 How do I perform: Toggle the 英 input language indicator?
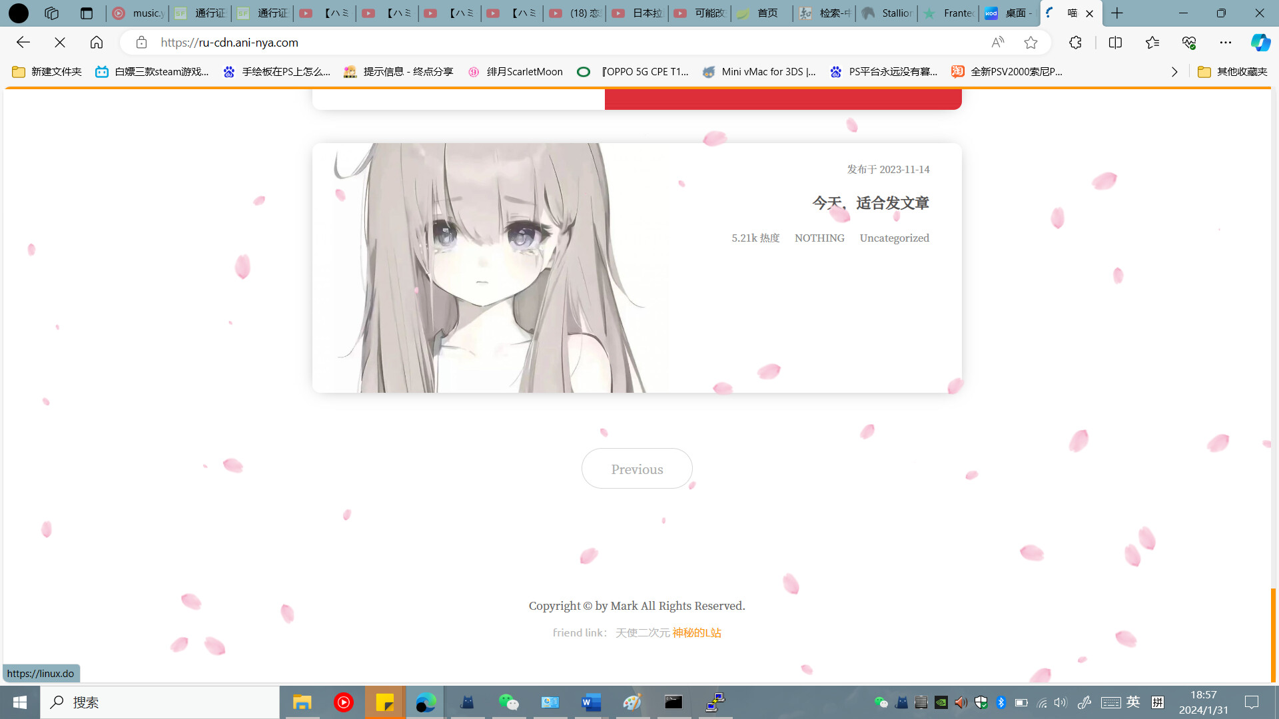click(x=1133, y=702)
